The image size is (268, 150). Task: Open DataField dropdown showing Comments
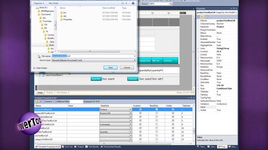tap(131, 125)
